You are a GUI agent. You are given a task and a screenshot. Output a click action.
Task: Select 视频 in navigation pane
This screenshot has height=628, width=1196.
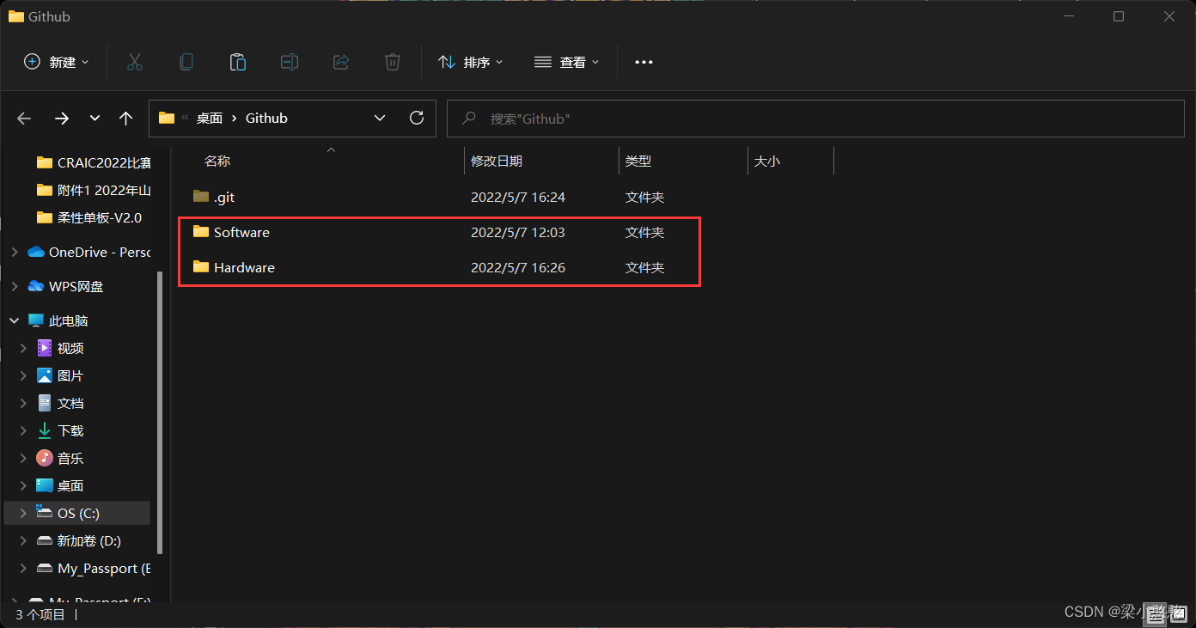60,348
